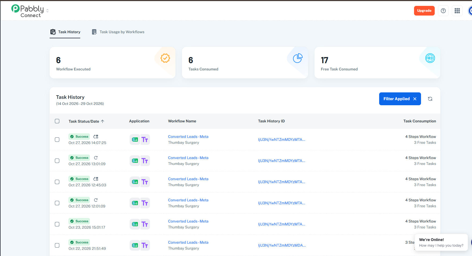Click the Filter Applied button

tap(400, 99)
